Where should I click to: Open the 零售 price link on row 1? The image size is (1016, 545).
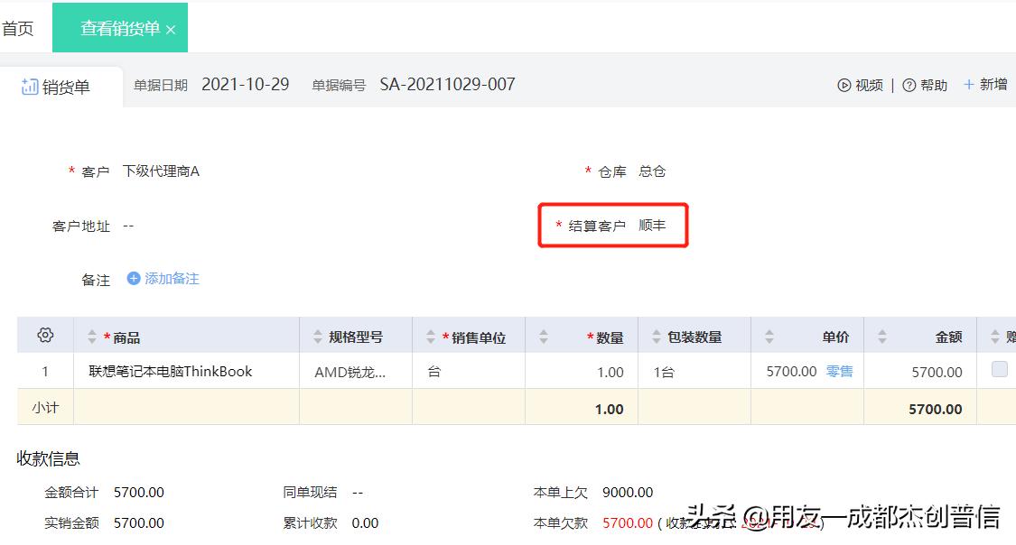pyautogui.click(x=840, y=370)
